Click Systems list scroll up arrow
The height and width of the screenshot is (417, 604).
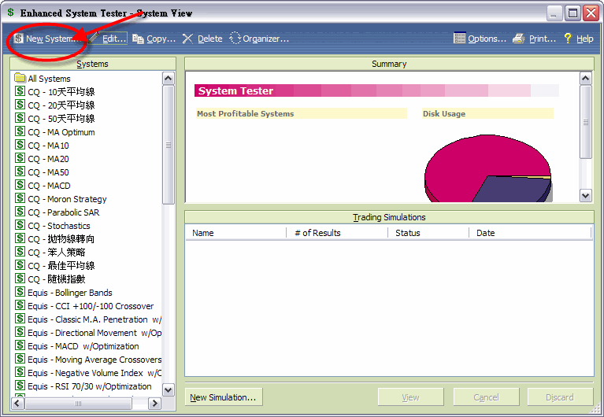coord(169,79)
